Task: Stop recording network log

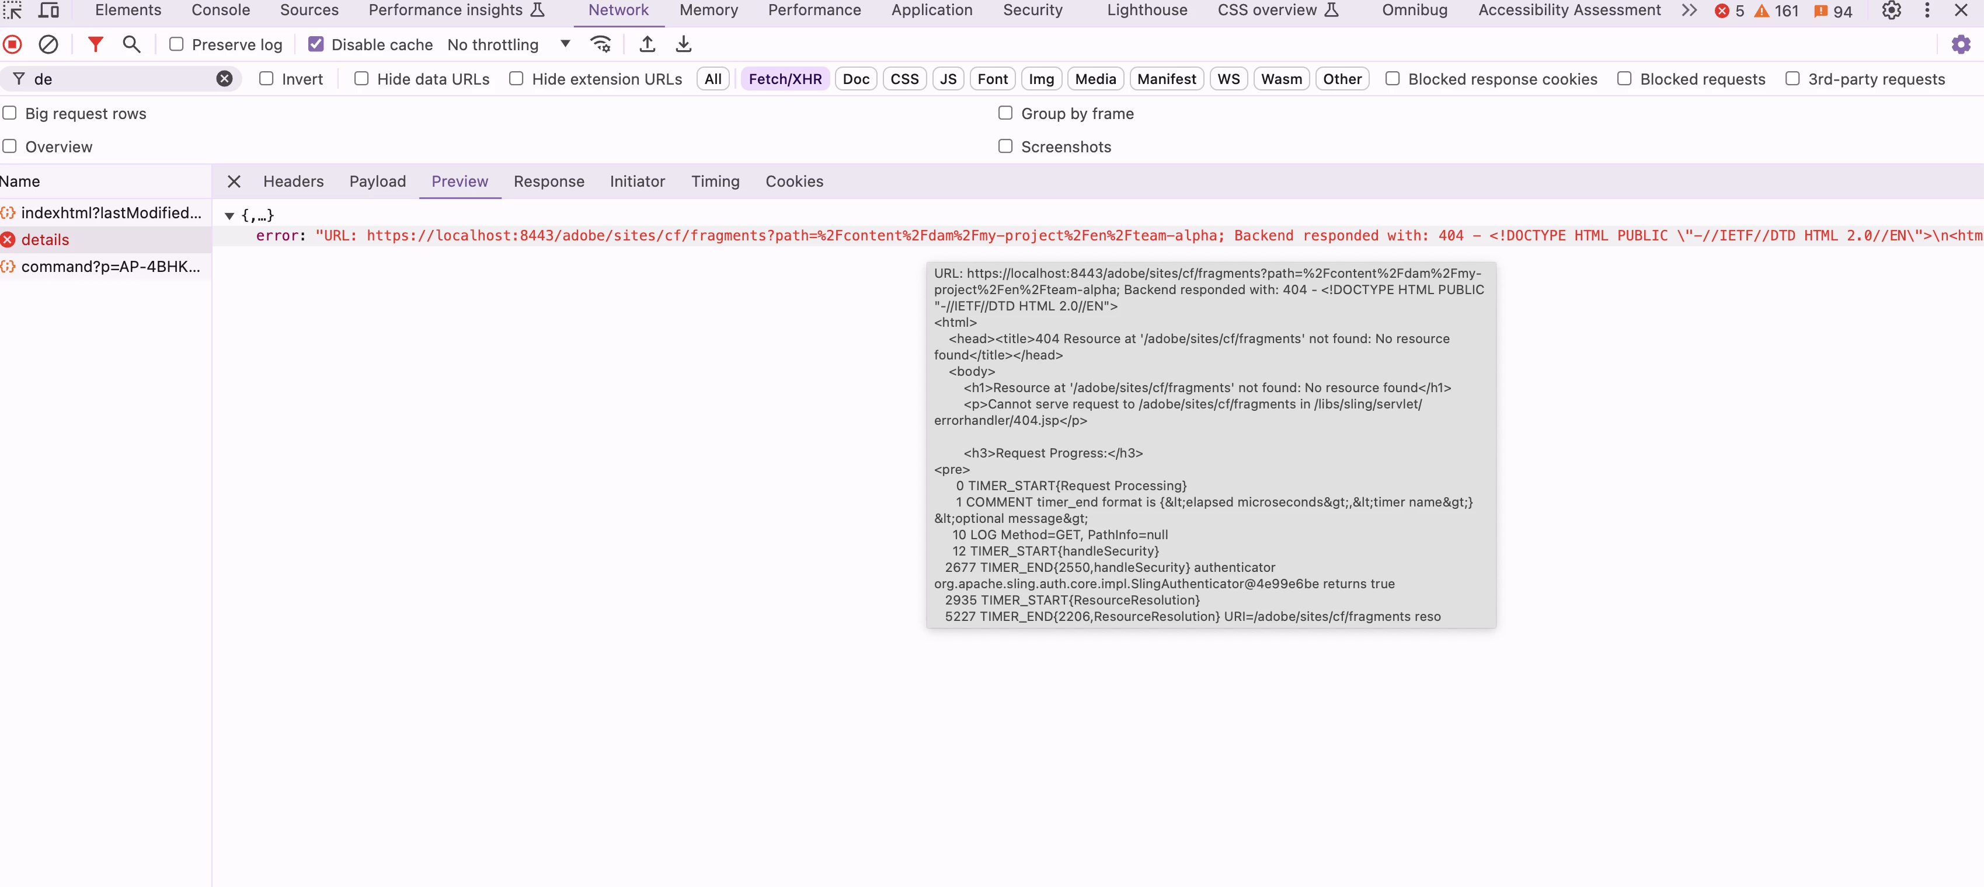Action: pyautogui.click(x=12, y=45)
